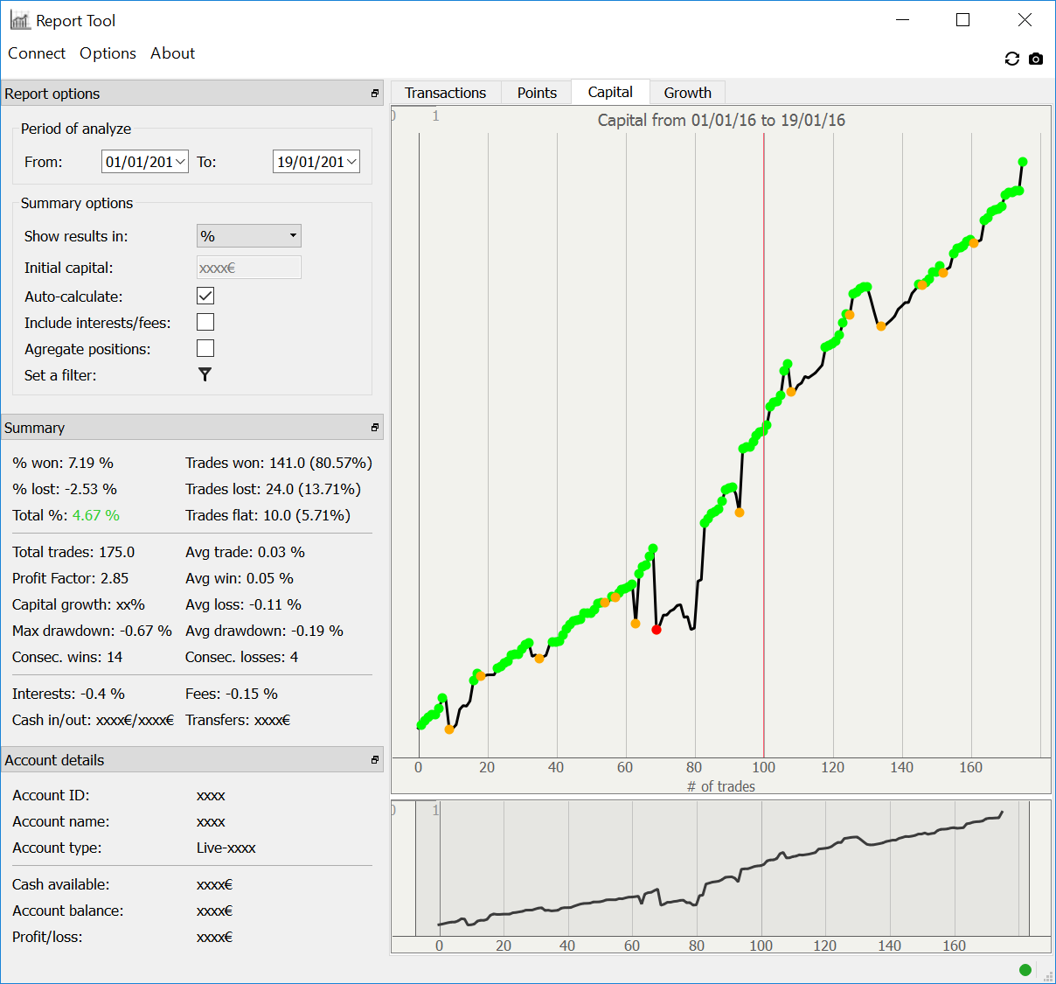Screen dimensions: 1056x984
Task: Click the Account details panel header
Action: (x=191, y=760)
